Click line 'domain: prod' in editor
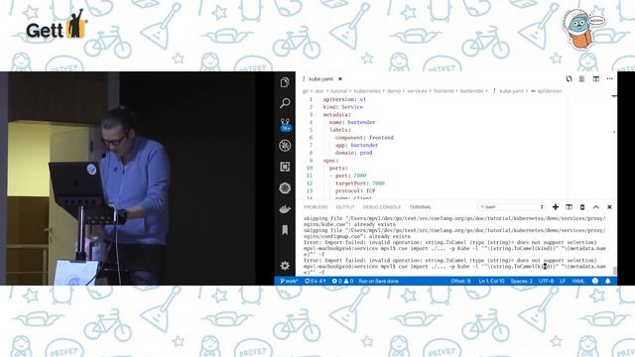The image size is (635, 357). 353,153
